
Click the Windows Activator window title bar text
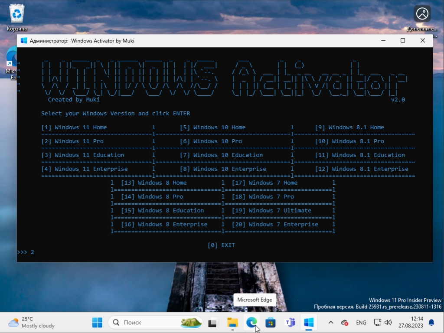[82, 41]
